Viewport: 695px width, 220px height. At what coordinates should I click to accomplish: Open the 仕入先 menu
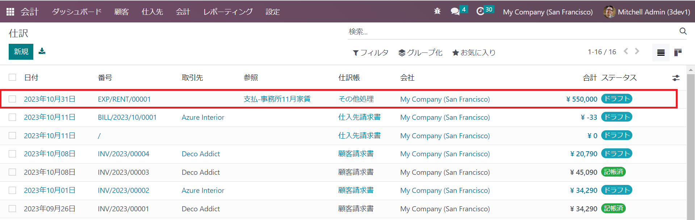[152, 12]
